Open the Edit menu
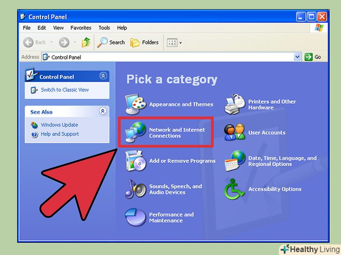The image size is (341, 255). [42, 28]
